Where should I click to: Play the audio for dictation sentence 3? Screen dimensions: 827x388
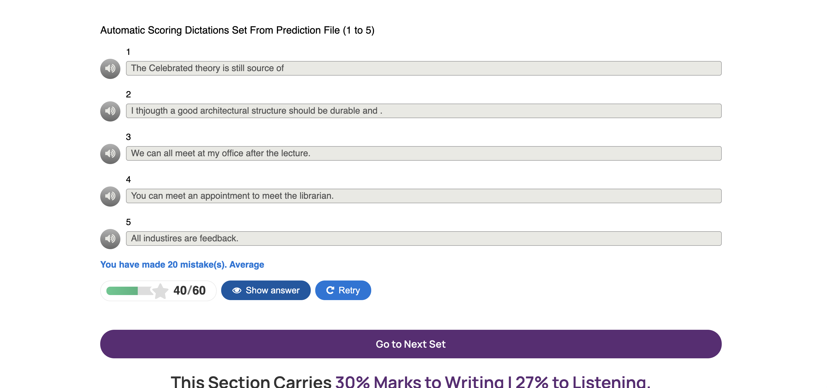(110, 153)
